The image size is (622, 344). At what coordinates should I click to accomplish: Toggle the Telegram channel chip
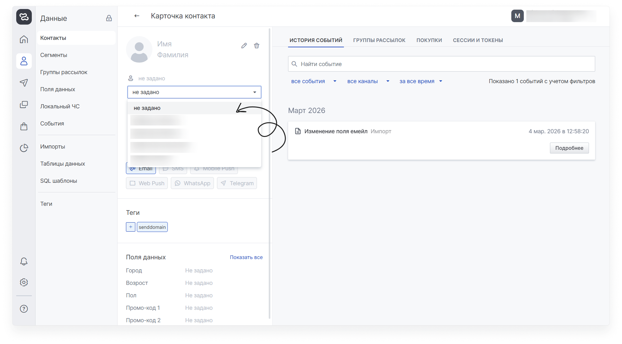[237, 183]
